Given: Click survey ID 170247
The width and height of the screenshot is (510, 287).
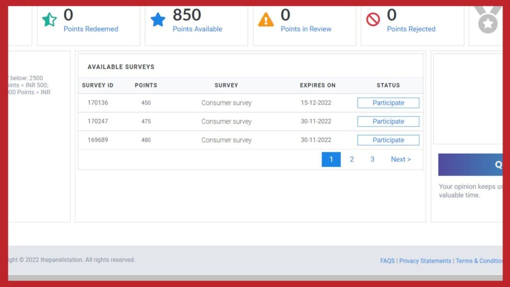Looking at the screenshot, I should point(98,122).
